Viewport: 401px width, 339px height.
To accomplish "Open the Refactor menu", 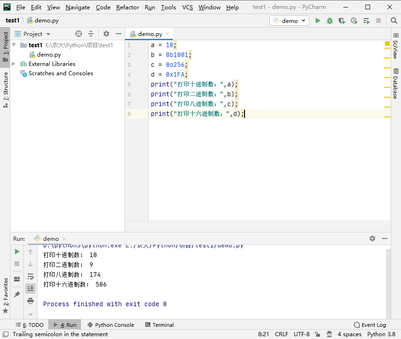I will [x=127, y=7].
